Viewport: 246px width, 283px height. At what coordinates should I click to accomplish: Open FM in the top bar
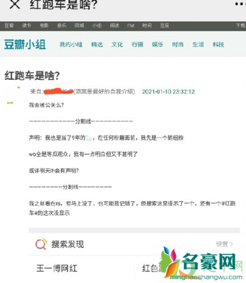(x=131, y=26)
